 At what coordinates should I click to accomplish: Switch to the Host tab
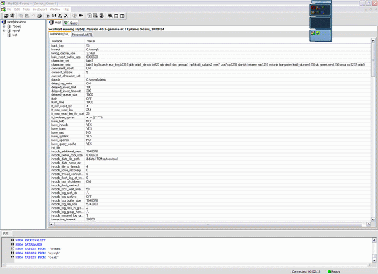(55, 23)
